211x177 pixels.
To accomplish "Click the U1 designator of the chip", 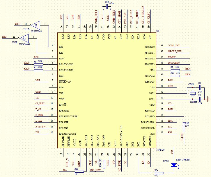I will coord(158,31).
